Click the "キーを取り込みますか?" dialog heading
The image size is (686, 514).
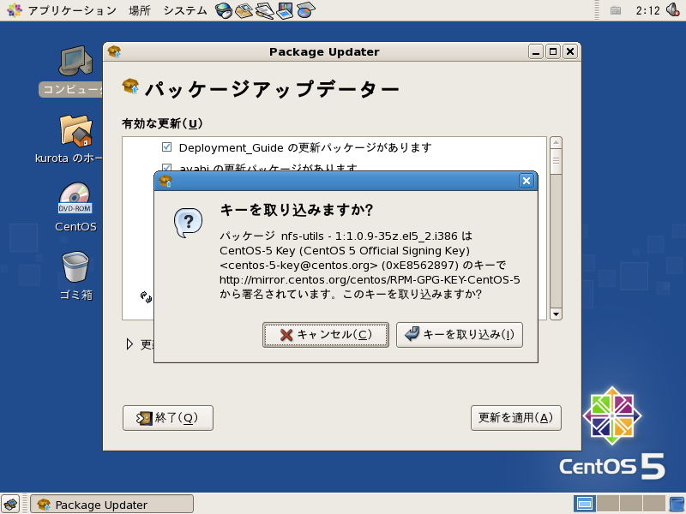coord(296,210)
